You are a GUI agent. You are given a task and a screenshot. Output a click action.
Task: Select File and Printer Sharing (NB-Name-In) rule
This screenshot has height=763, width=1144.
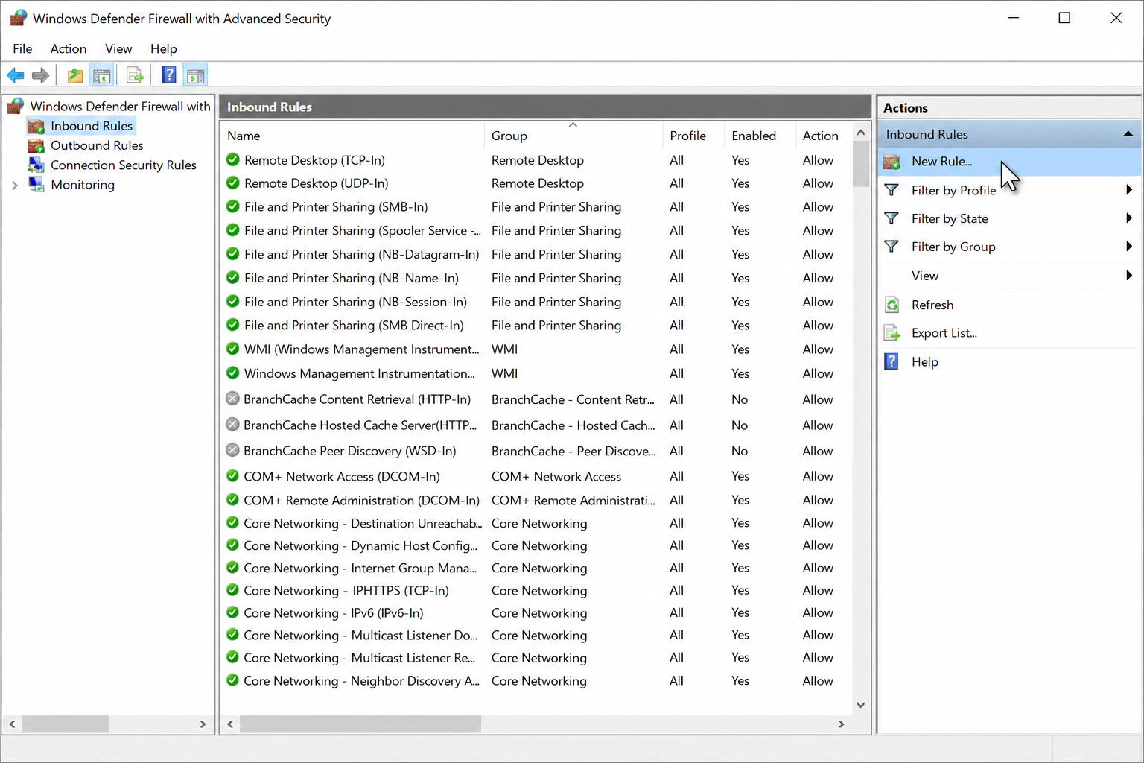[536, 278]
